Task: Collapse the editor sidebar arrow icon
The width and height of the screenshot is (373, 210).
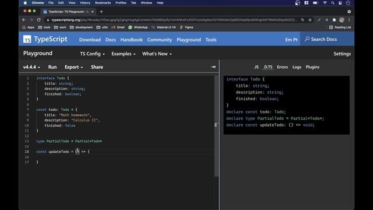Action: tap(213, 67)
